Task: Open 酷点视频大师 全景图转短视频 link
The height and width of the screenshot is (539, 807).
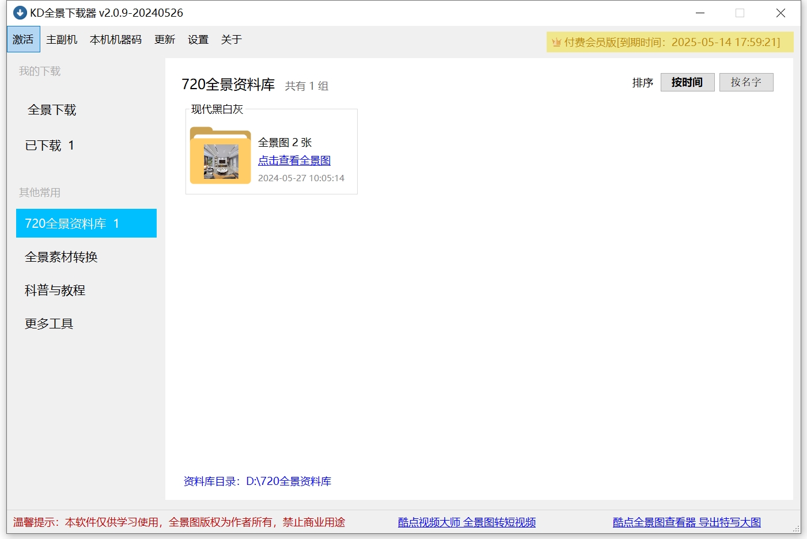Action: tap(467, 522)
